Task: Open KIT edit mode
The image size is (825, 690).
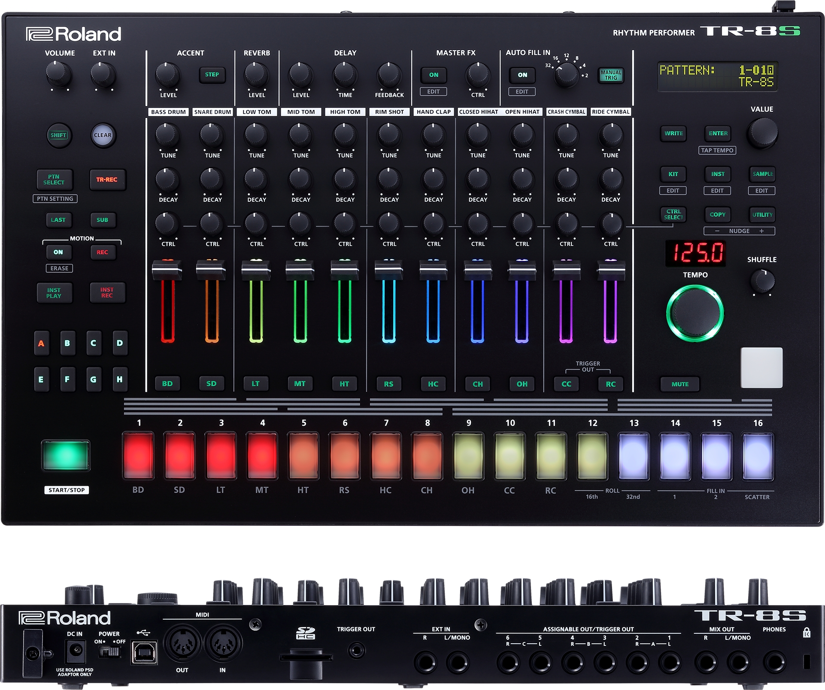Action: [x=674, y=174]
